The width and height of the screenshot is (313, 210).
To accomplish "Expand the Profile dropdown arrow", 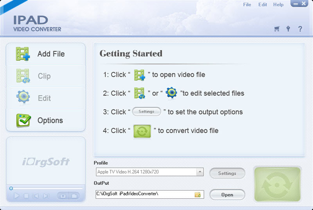I will 200,172.
